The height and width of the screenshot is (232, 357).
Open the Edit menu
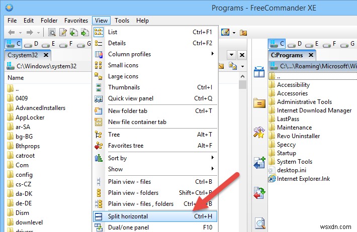[29, 21]
